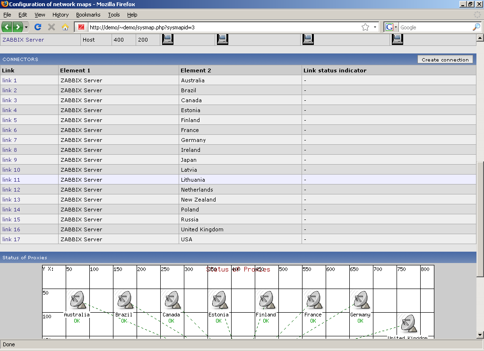Click the "Netherlands" cell in the connectors table
Viewport: 484px width, 351px height.
point(240,189)
